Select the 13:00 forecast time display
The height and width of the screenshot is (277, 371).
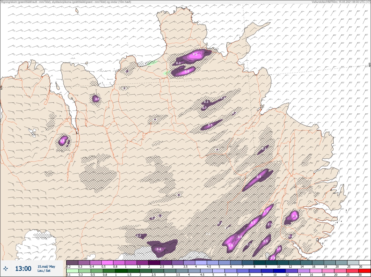tap(23, 269)
